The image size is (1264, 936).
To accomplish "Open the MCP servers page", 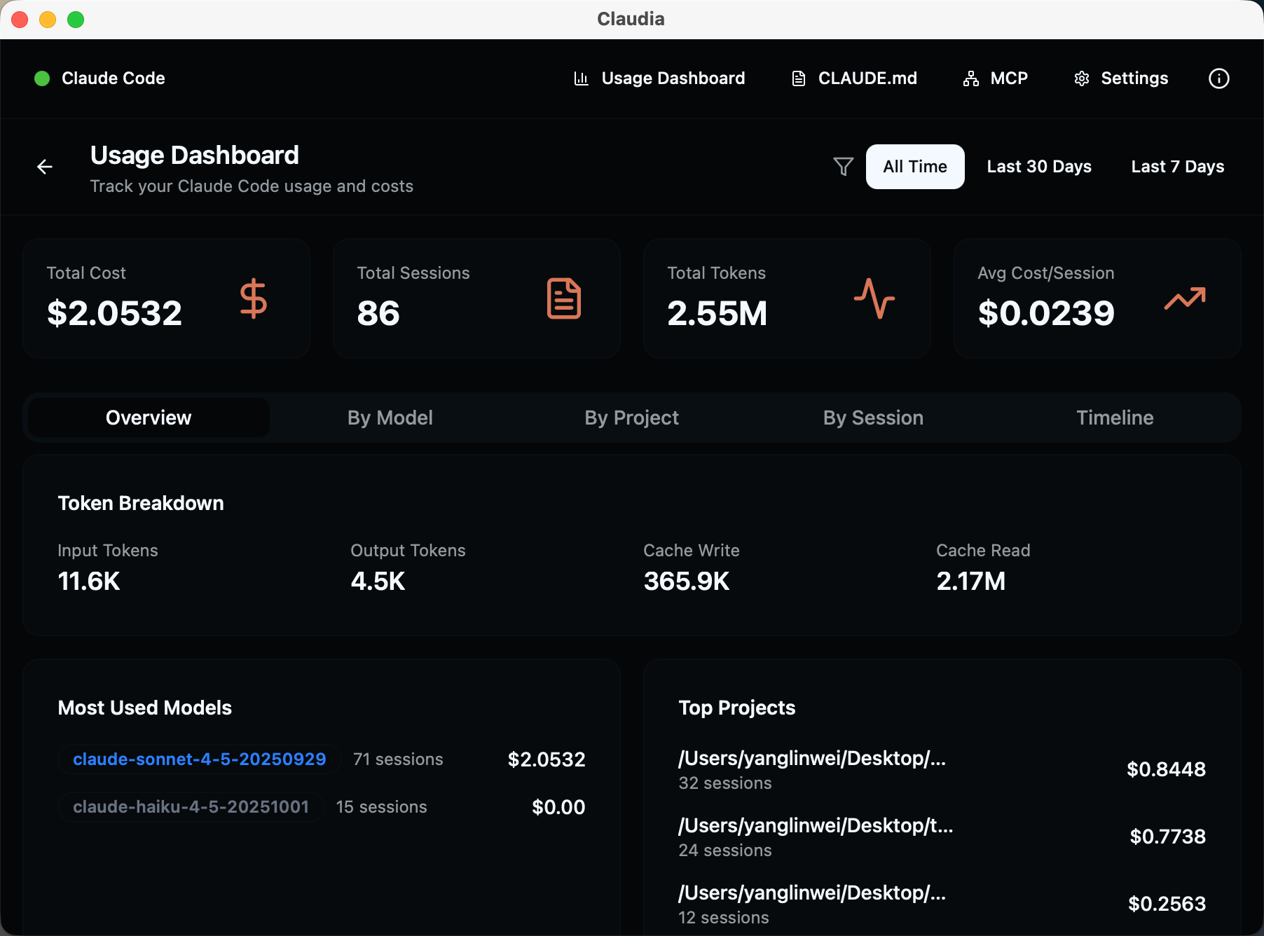I will pyautogui.click(x=996, y=78).
